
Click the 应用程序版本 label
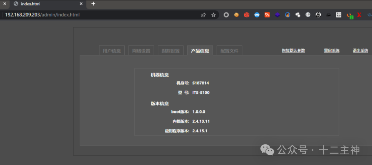[177, 131]
